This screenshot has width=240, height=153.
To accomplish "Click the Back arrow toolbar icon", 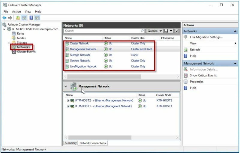I will [x=4, y=18].
